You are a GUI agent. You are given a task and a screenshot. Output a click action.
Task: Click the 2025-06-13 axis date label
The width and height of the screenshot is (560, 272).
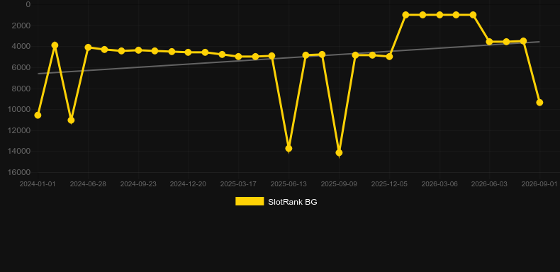pos(289,184)
